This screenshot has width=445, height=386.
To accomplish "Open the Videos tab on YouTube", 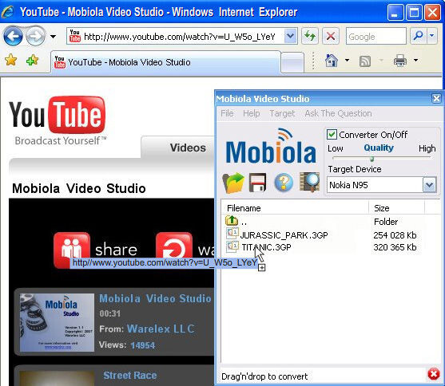I will (x=188, y=148).
